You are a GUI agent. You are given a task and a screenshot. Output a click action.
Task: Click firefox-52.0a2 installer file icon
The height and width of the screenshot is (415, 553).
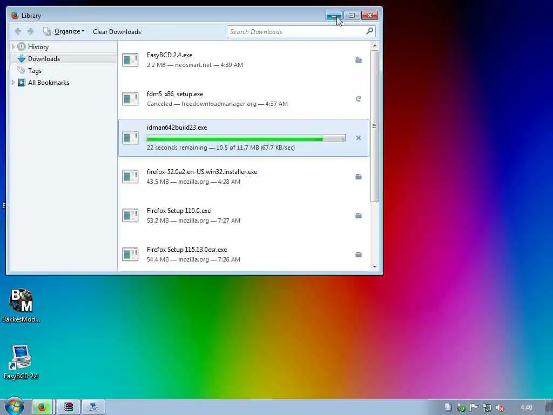click(130, 177)
